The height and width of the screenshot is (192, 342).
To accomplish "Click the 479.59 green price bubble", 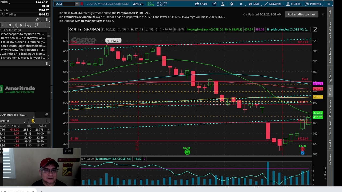I will coord(318,113).
